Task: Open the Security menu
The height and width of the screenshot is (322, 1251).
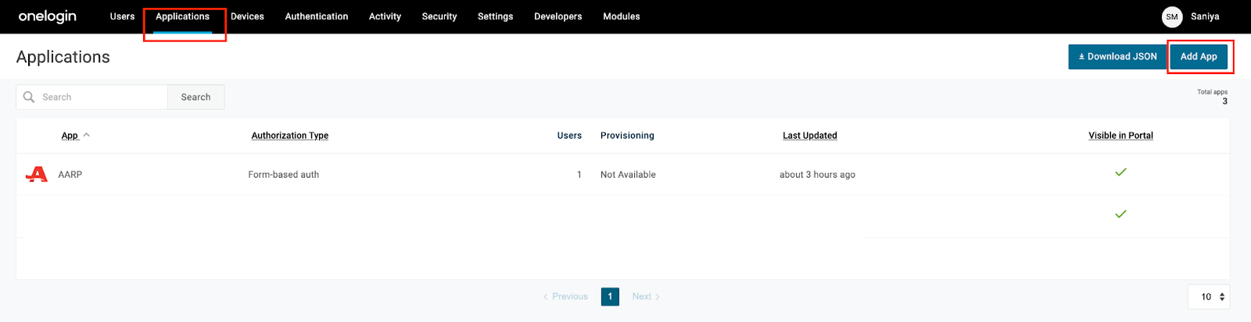Action: pos(439,16)
